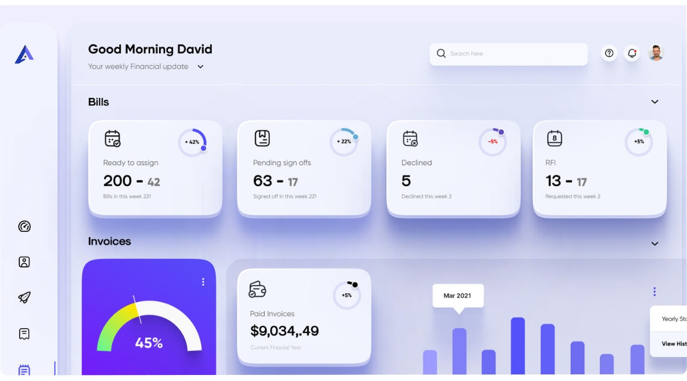Screen dimensions: 687x381
Task: Select the Mar 2021 chart bar
Action: [459, 351]
